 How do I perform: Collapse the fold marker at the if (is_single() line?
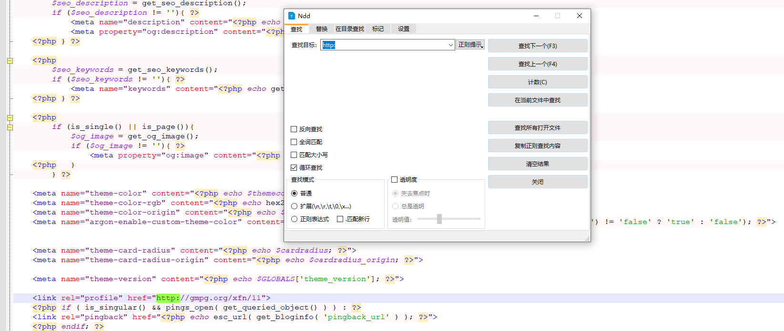[10, 127]
